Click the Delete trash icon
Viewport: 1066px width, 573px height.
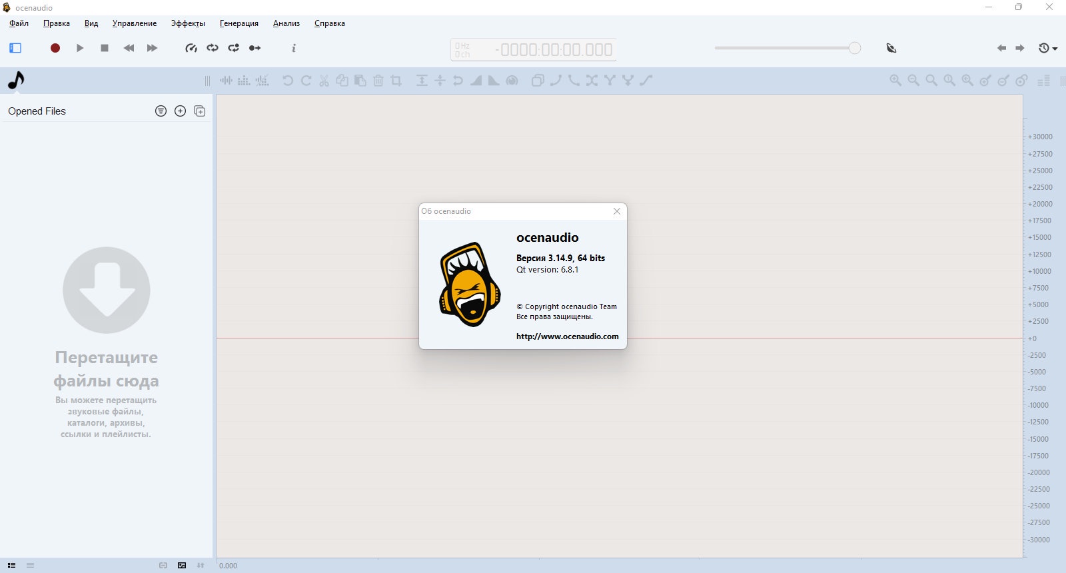click(378, 81)
